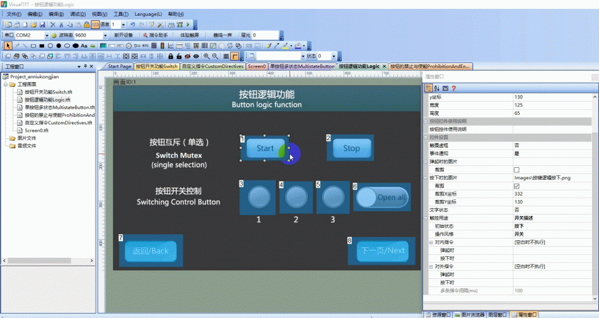Open the 9600 baud rate dropdown
Screen dimensions: 599x318
[x=105, y=35]
